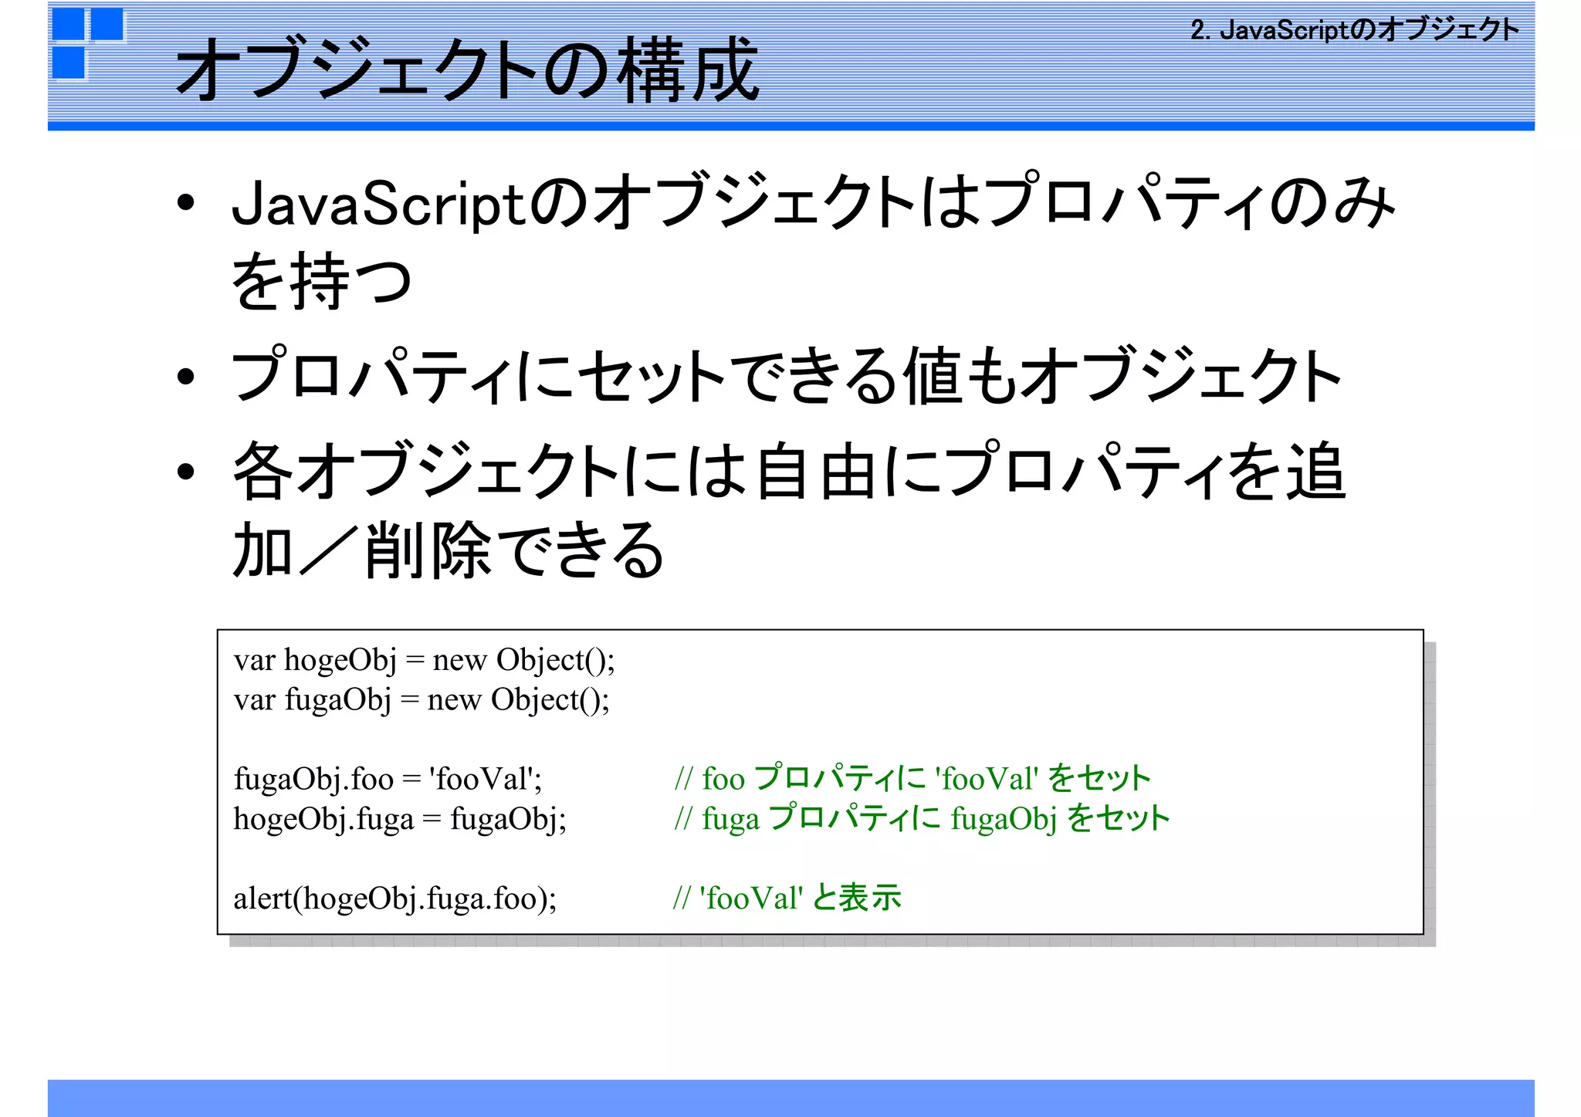Click the comment // 'fooVal' と表示
The height and width of the screenshot is (1117, 1581).
[787, 898]
